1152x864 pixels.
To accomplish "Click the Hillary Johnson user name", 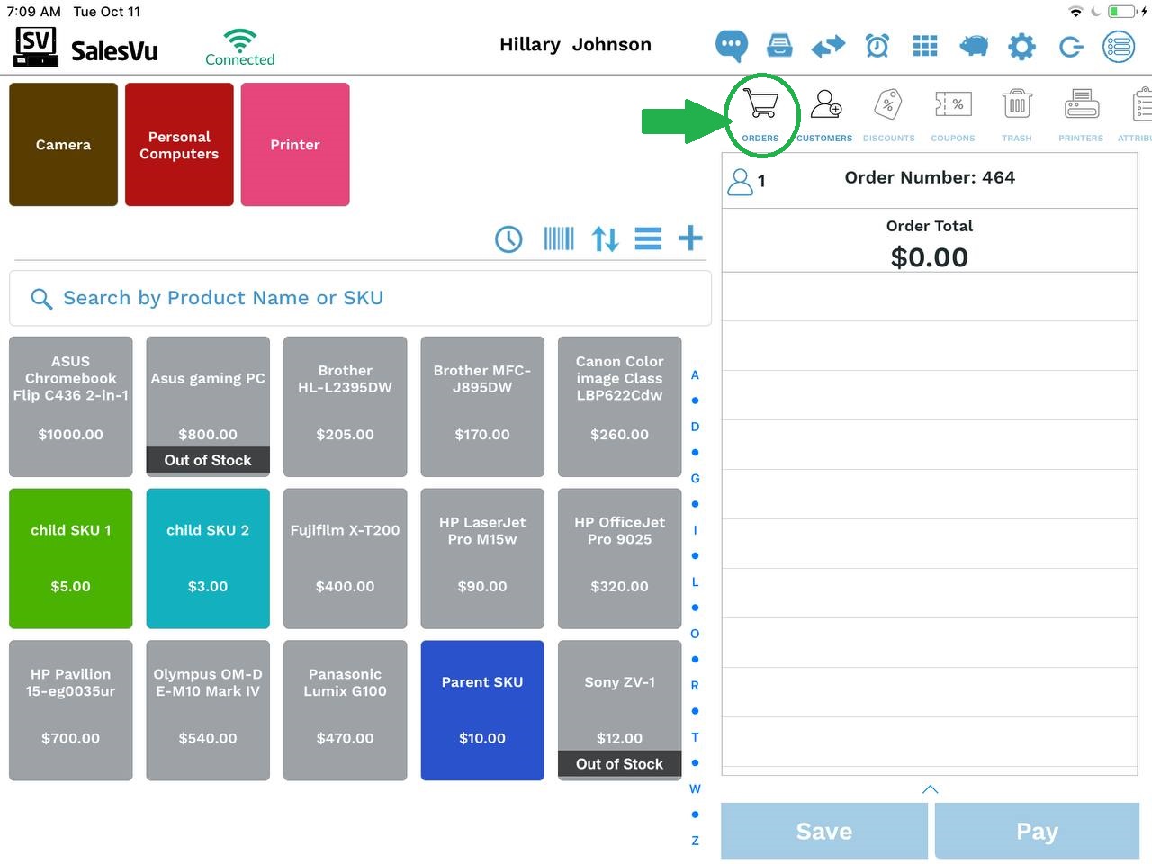I will tap(576, 44).
